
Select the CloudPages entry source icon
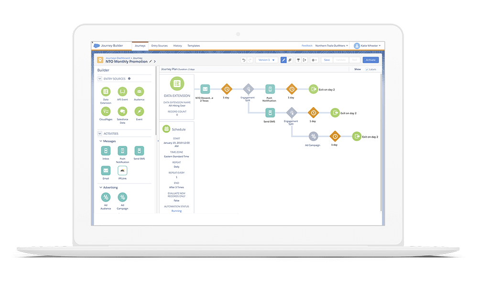[106, 111]
